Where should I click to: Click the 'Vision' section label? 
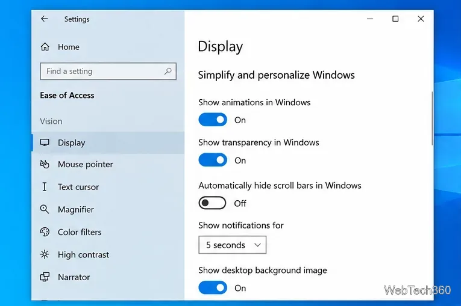[x=51, y=121]
